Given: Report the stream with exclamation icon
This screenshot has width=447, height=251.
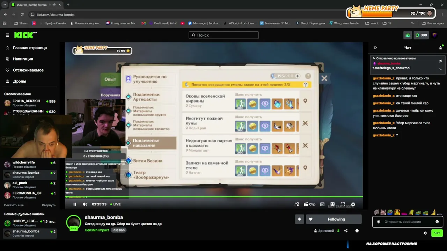Looking at the screenshot, I should click(x=357, y=231).
